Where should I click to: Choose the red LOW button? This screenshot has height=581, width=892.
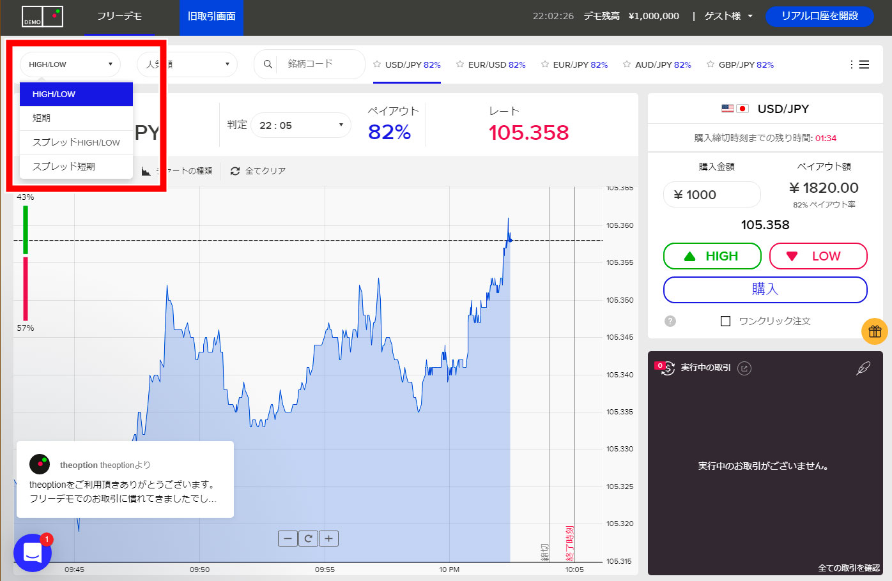click(x=818, y=256)
